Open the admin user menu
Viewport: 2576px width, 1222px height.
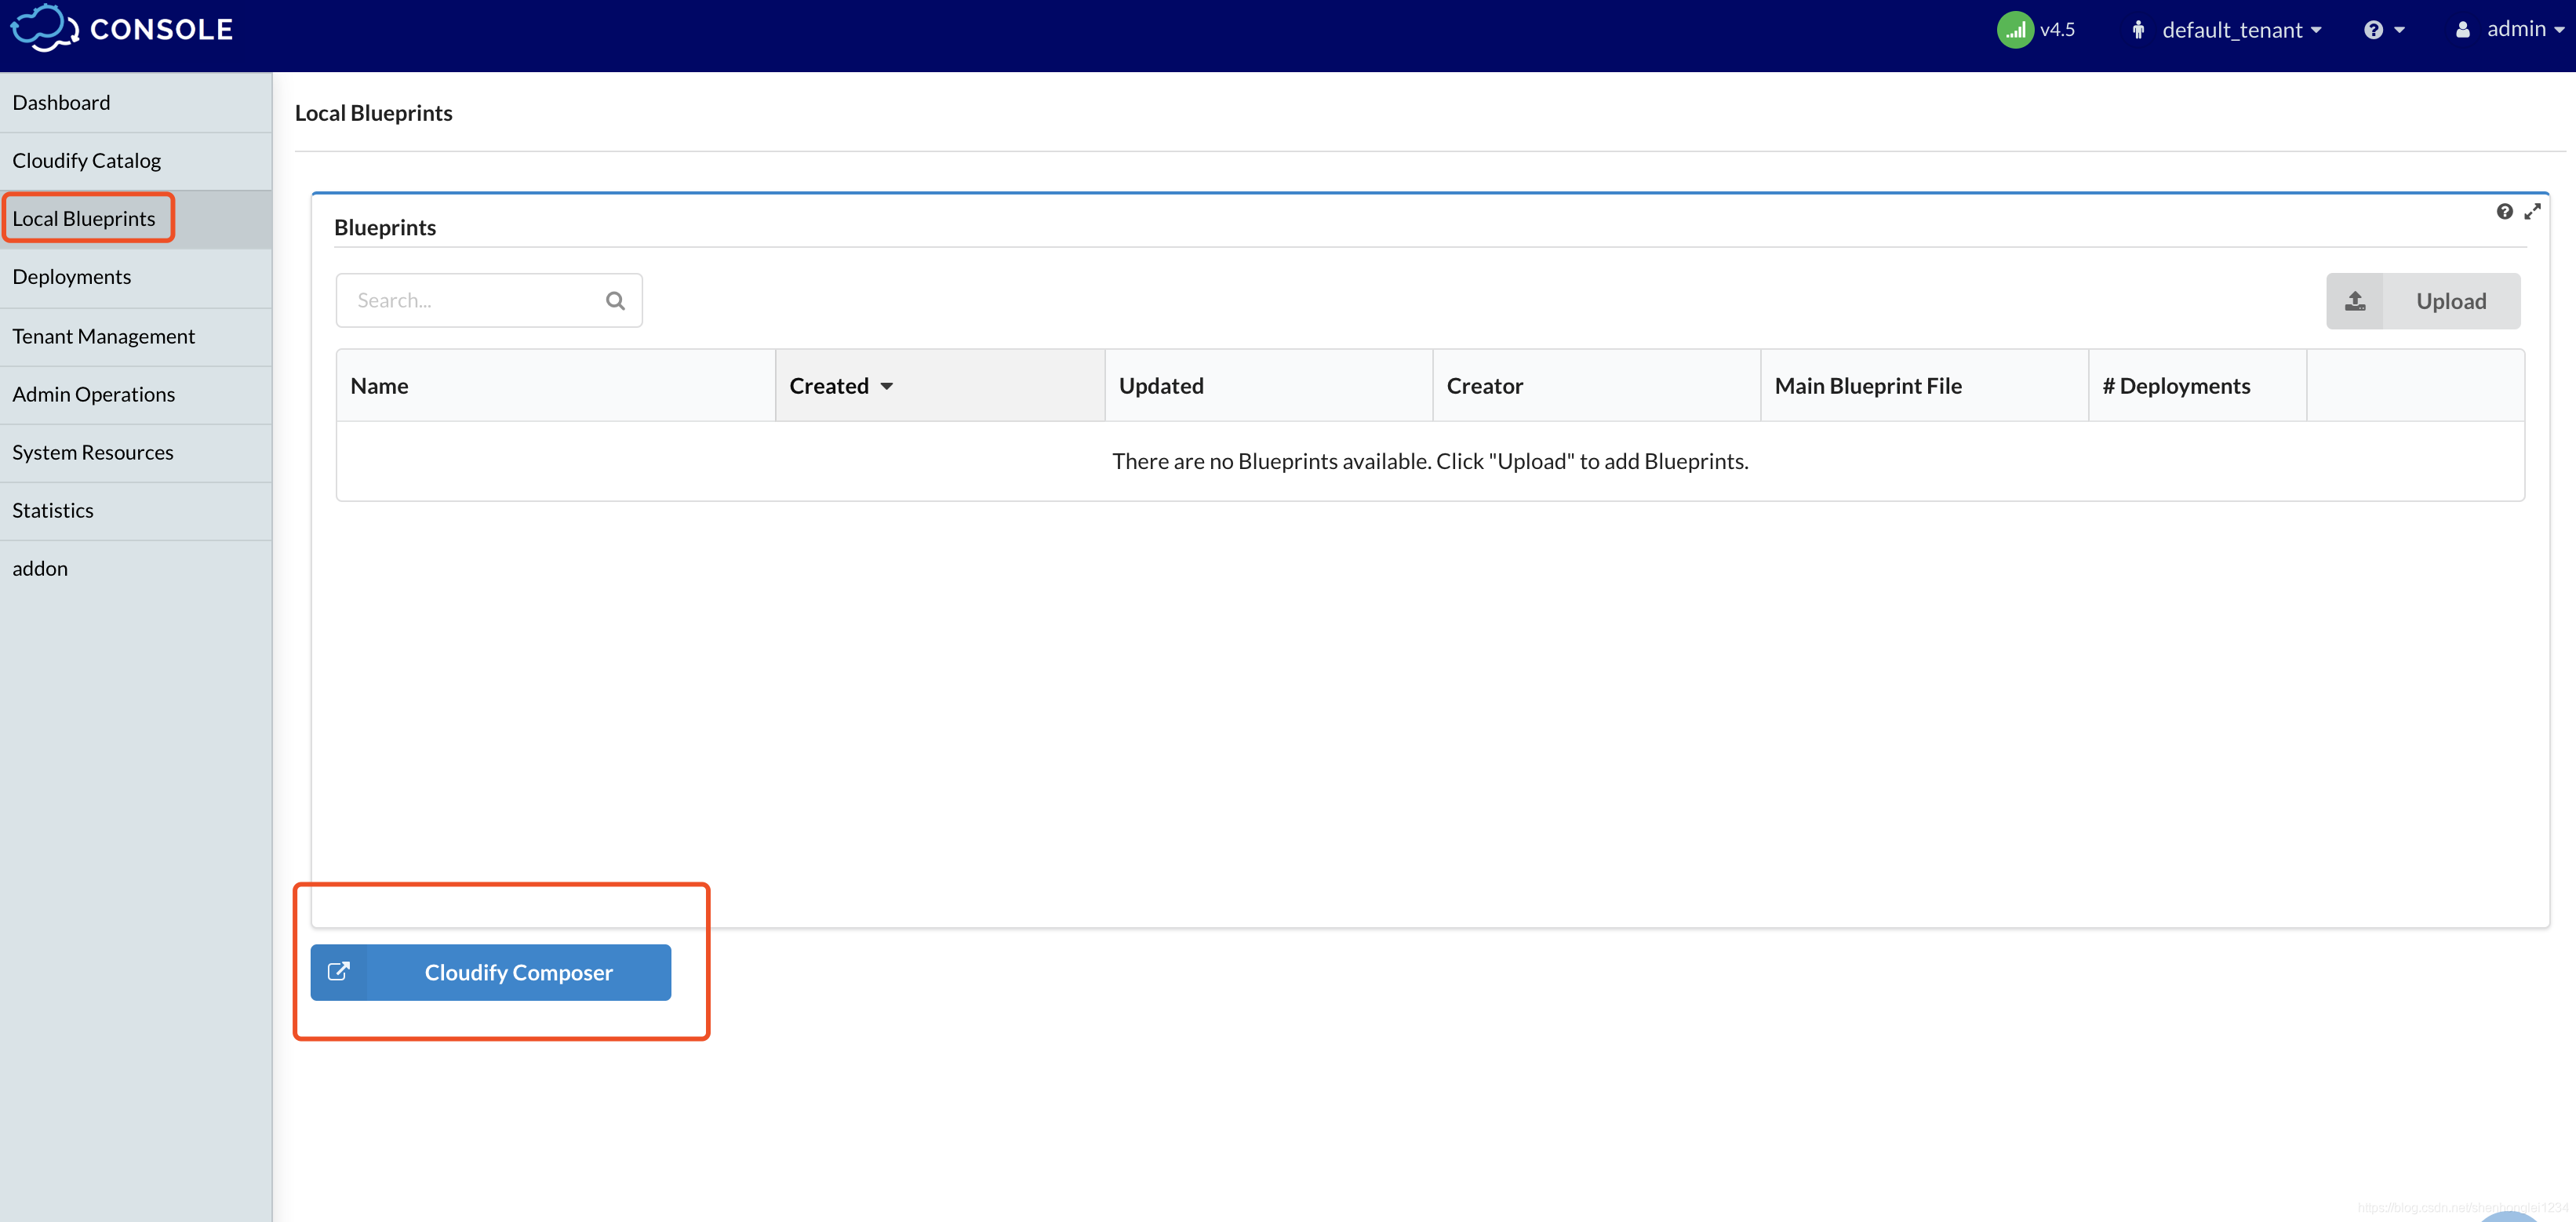point(2509,29)
